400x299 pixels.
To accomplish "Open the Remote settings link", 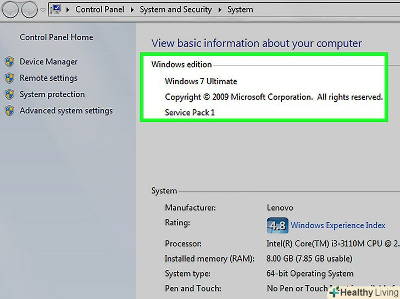I will 48,78.
